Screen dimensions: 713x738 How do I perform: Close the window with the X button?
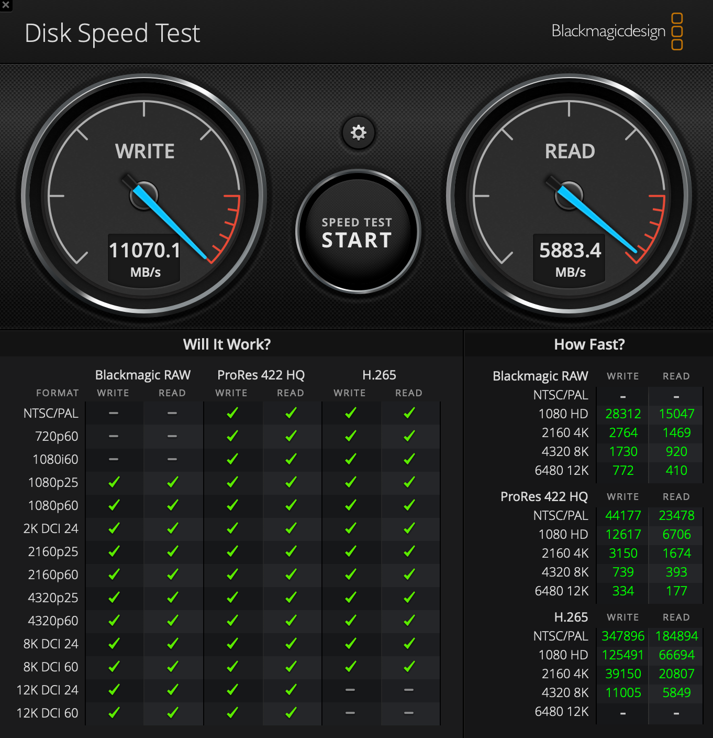[x=6, y=5]
